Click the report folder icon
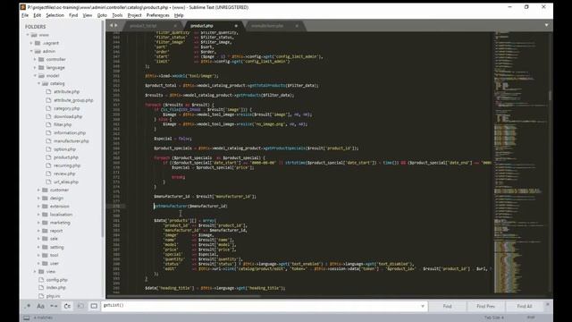Screen dimensions: 572x322 point(45,231)
